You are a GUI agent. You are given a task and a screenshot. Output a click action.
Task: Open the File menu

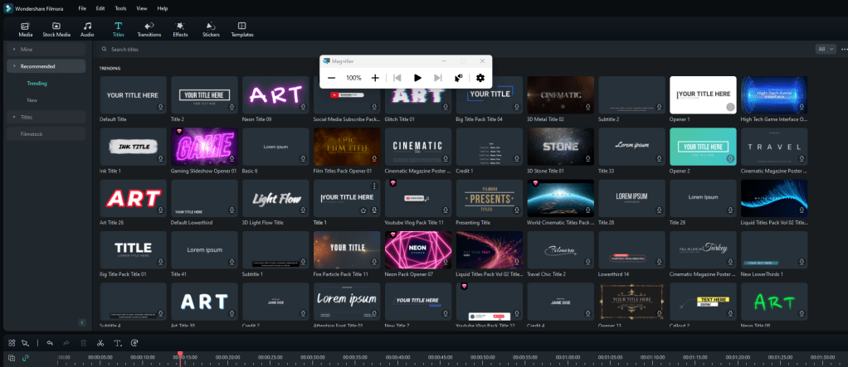(81, 8)
